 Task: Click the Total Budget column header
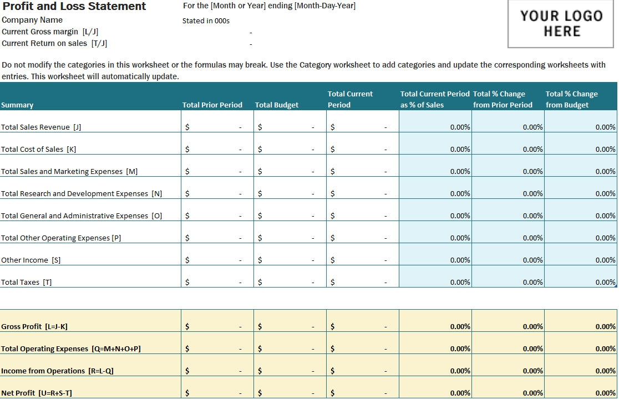tap(276, 105)
